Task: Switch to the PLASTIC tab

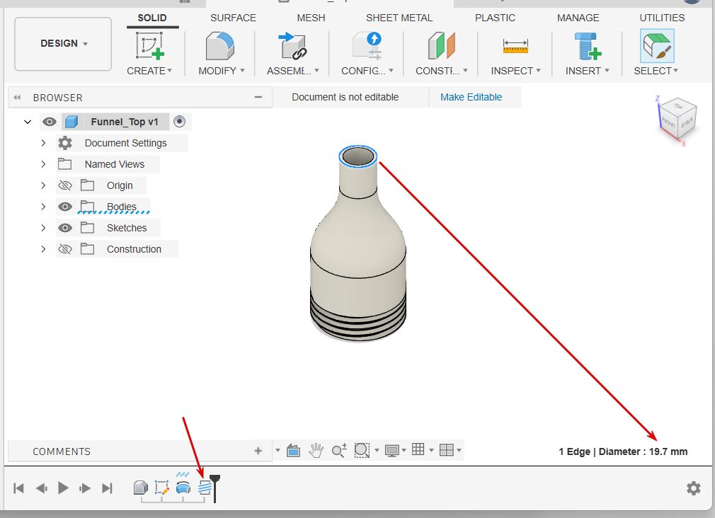Action: (x=495, y=18)
